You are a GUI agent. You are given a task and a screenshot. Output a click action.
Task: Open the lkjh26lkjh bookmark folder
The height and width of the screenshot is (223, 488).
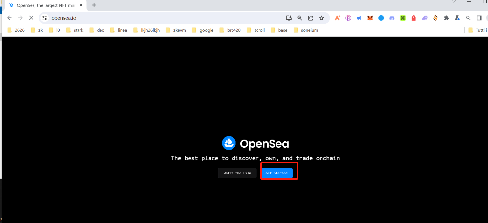coord(146,30)
